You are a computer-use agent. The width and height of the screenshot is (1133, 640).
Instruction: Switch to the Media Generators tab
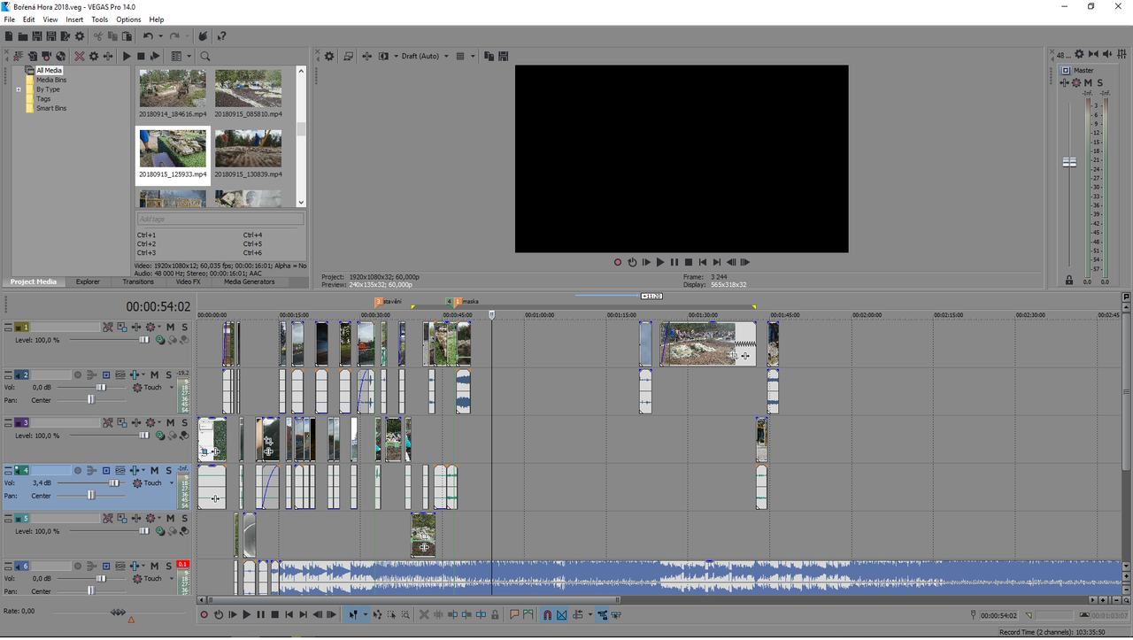tap(249, 282)
